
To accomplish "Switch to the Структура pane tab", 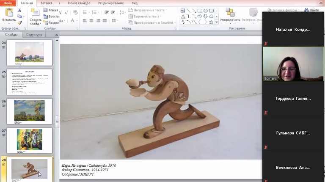I will (34, 35).
